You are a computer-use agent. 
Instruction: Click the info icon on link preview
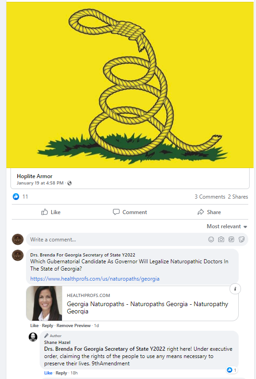[x=235, y=289]
